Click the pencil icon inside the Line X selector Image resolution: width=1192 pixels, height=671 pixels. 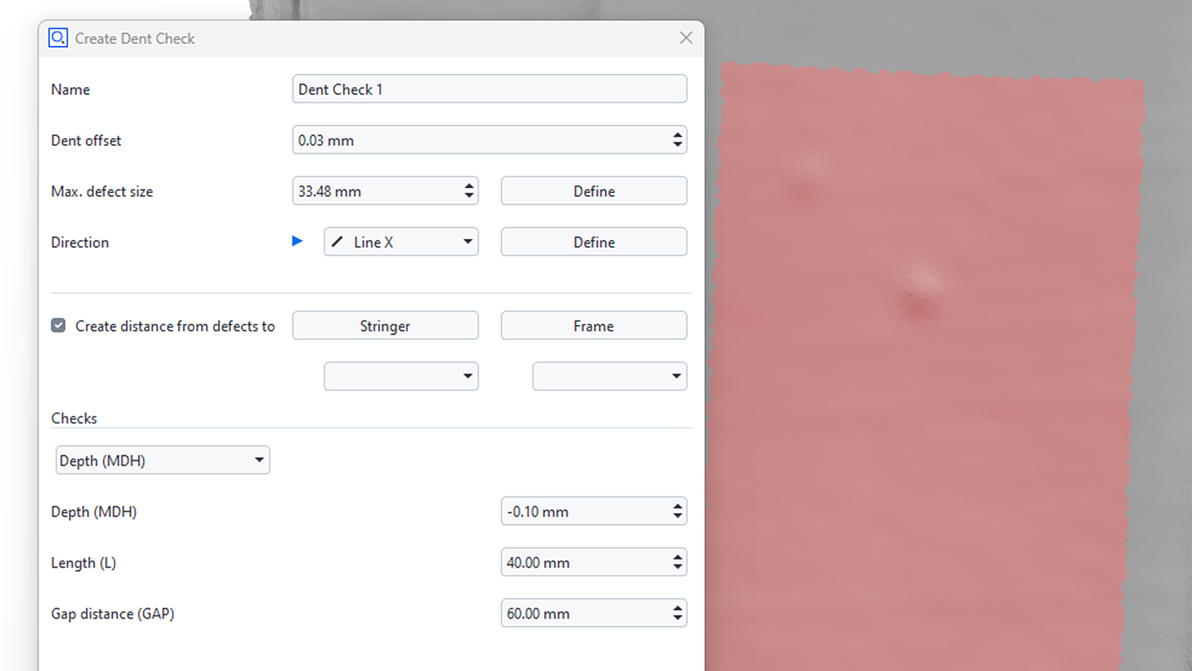pos(338,242)
